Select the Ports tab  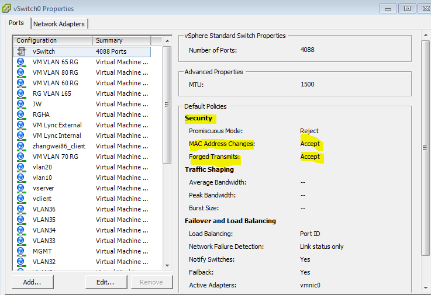[x=16, y=23]
